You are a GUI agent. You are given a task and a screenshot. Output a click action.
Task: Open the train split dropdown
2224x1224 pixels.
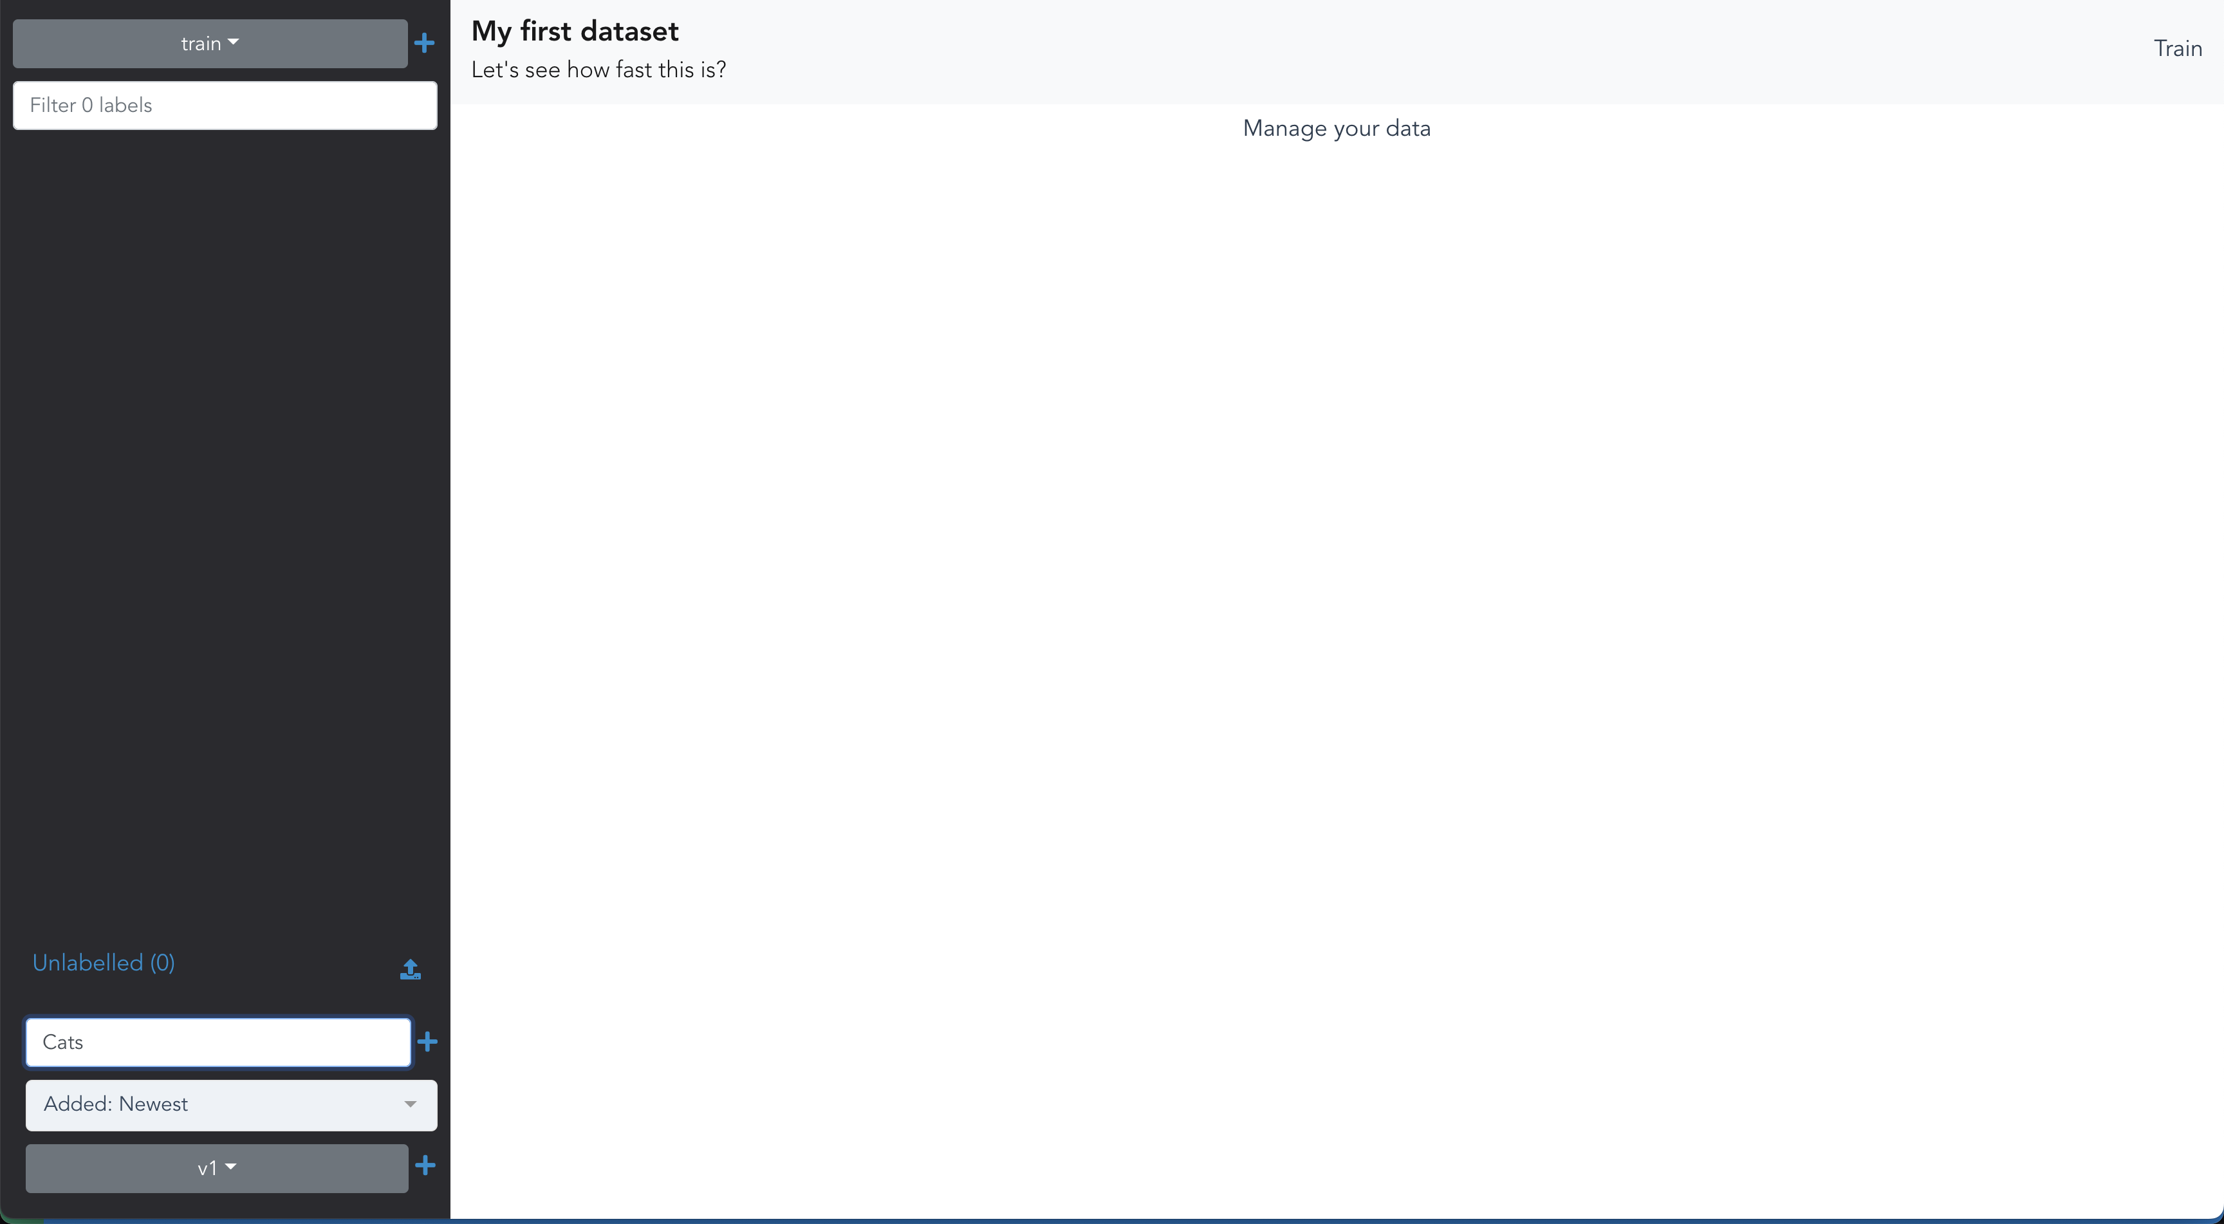pos(210,43)
